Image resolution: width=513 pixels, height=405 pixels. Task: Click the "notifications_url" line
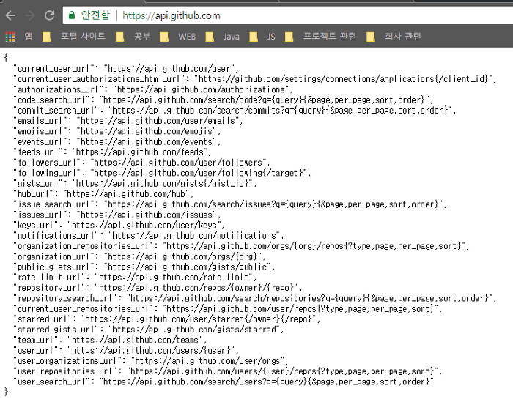click(x=149, y=236)
